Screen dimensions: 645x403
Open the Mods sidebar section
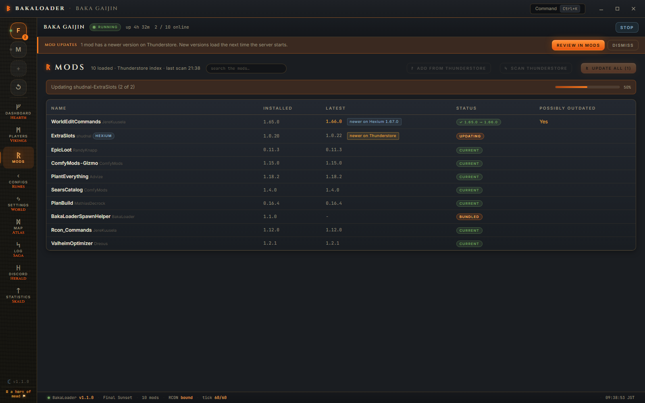tap(18, 158)
